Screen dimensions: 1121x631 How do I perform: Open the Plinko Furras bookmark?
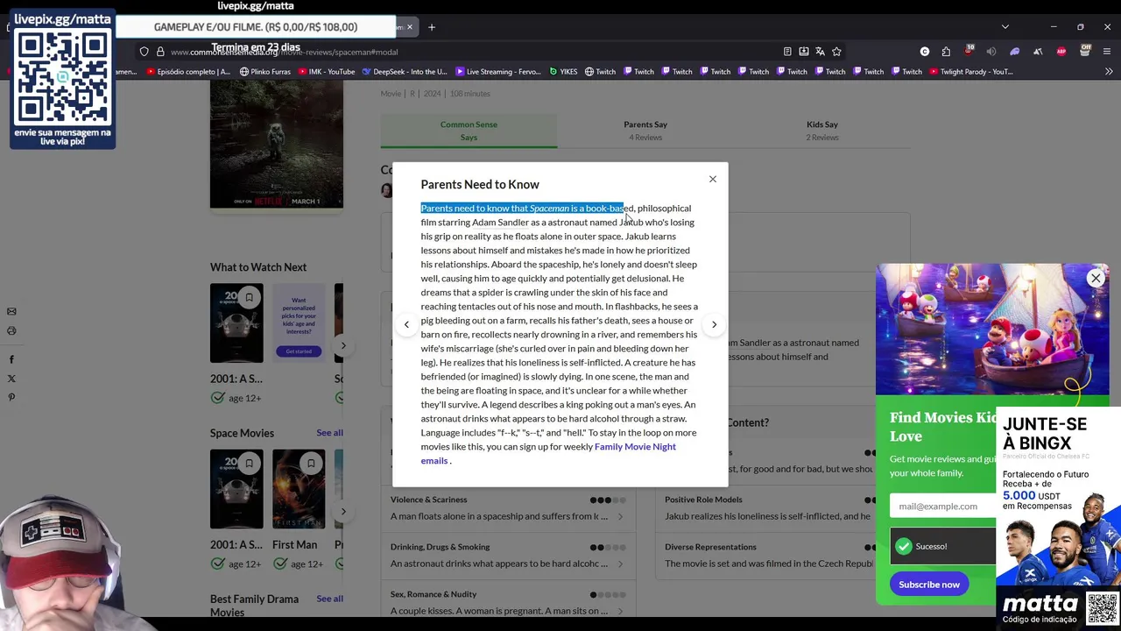[x=265, y=72]
